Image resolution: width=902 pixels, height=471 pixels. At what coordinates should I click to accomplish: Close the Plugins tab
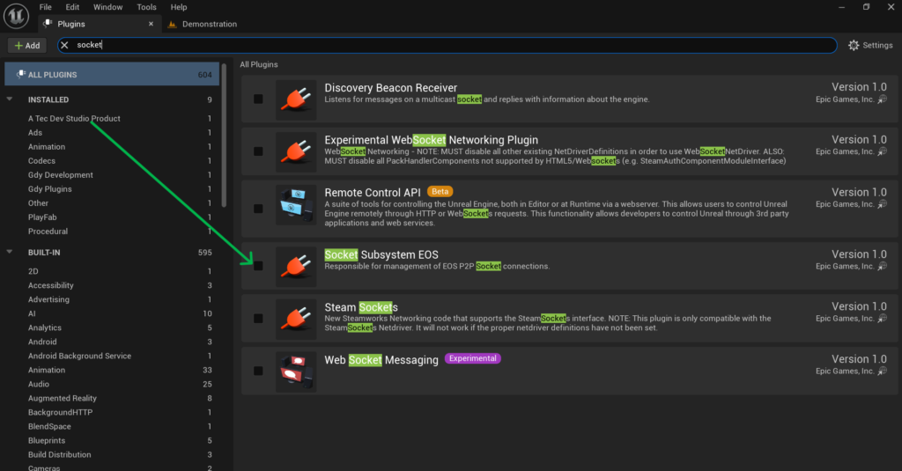tap(151, 24)
